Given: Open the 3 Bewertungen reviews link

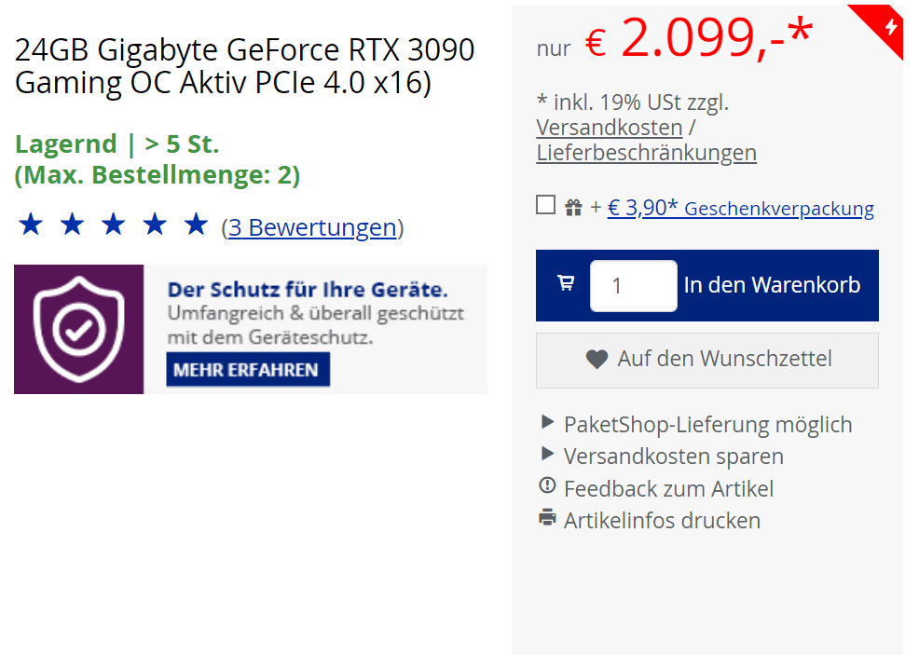Looking at the screenshot, I should pyautogui.click(x=312, y=227).
